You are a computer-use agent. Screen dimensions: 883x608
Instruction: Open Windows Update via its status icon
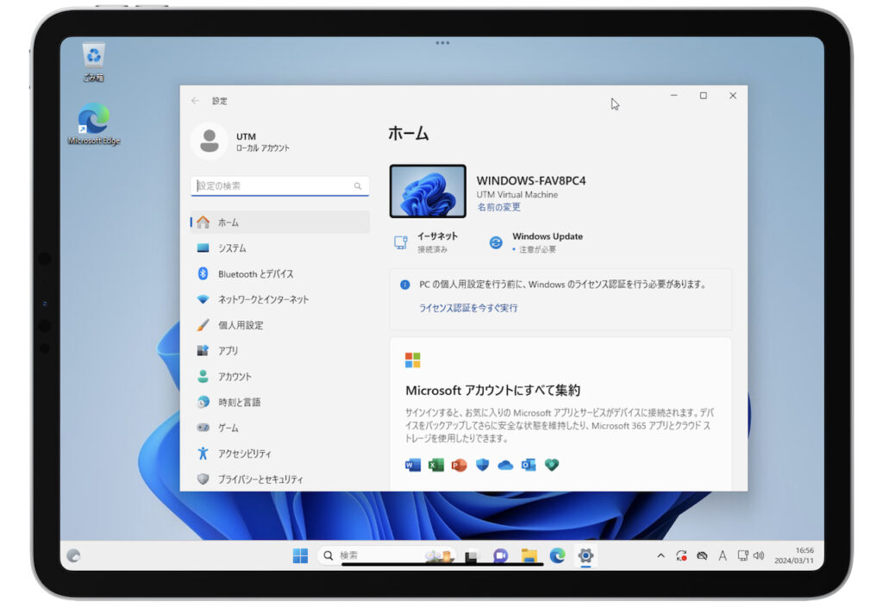click(x=495, y=241)
